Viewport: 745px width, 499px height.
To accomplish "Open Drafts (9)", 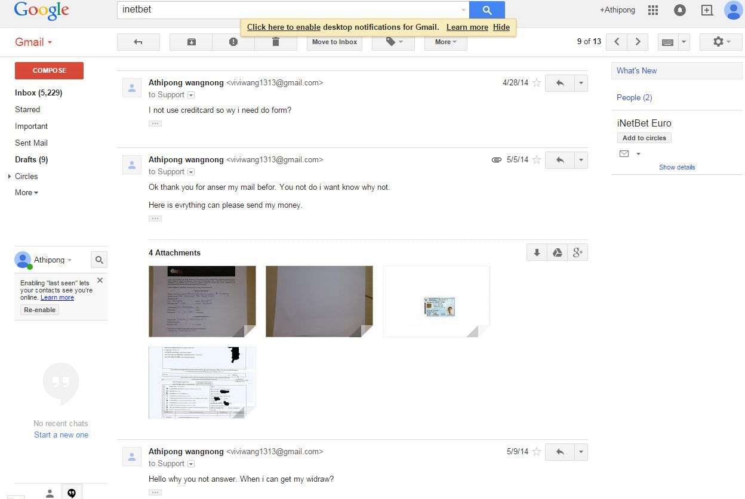I will click(x=31, y=159).
